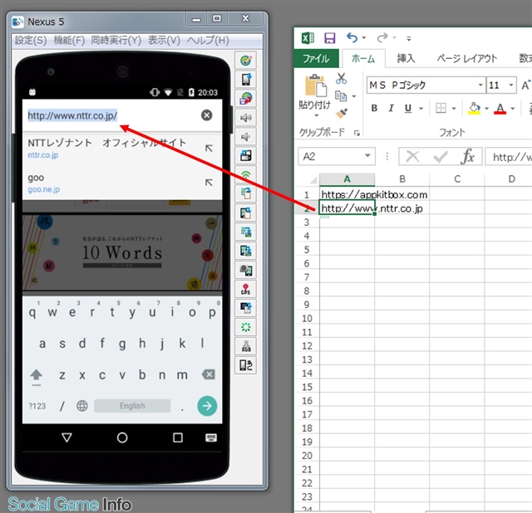Click the green loading spinner icon

tap(246, 327)
